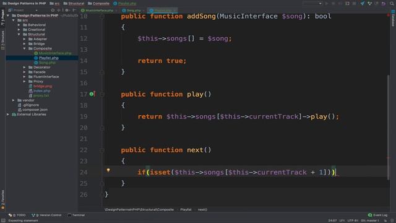Click the yellow lightbulb intention icon
The image size is (396, 223).
coord(108,170)
